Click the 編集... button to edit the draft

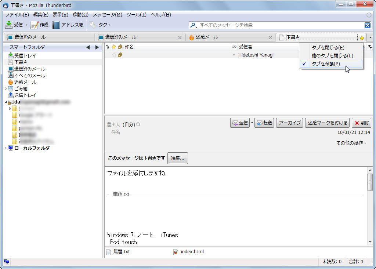coord(177,158)
